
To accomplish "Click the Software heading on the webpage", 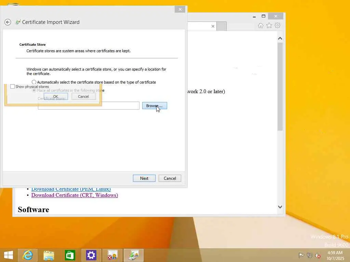I will [x=33, y=210].
